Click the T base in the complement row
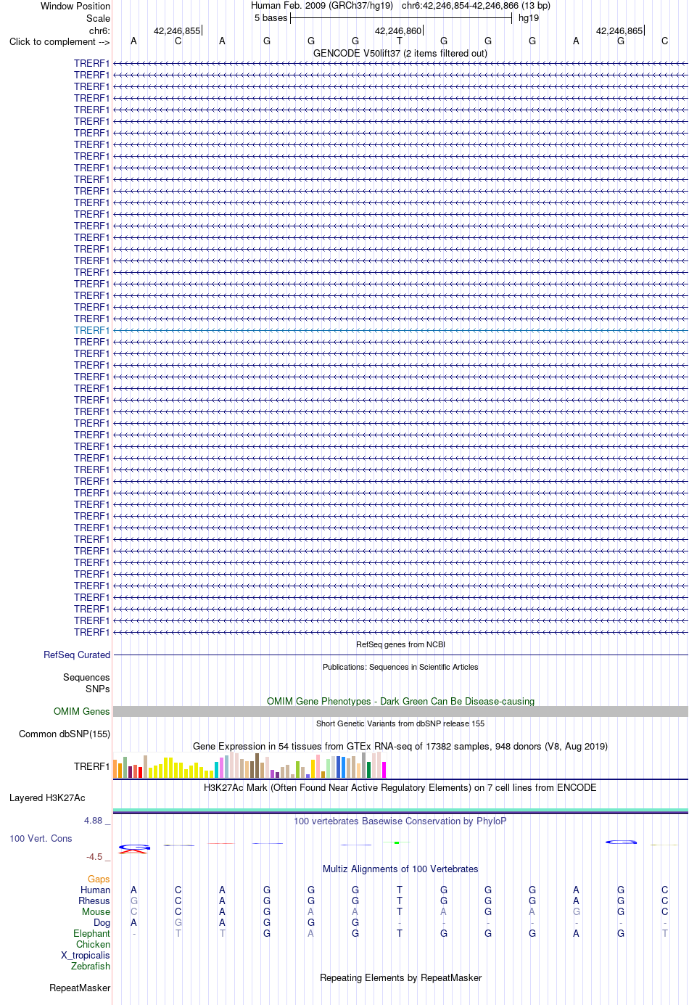The image size is (689, 1005). pos(400,41)
